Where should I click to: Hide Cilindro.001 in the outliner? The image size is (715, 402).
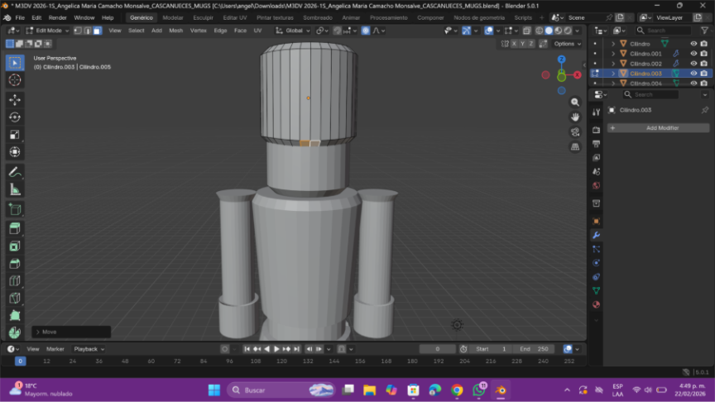click(x=693, y=53)
